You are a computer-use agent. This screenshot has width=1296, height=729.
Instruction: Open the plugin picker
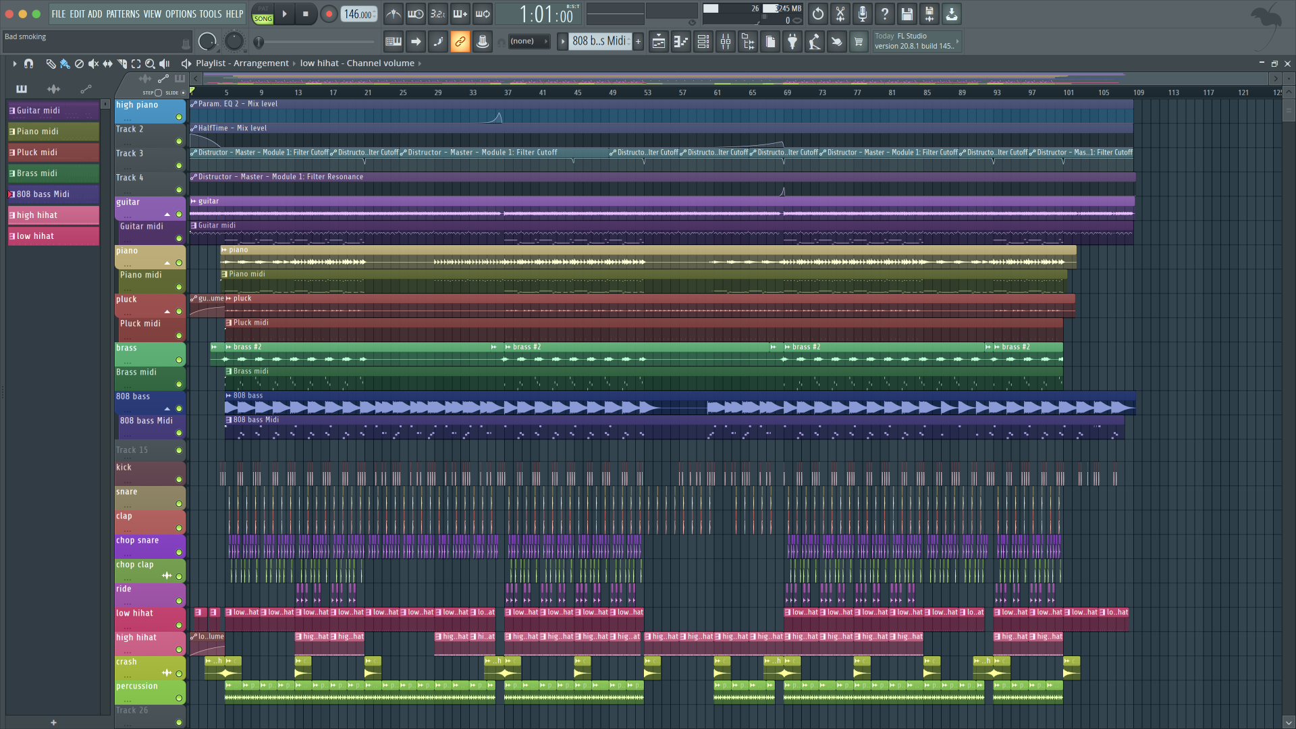[792, 42]
